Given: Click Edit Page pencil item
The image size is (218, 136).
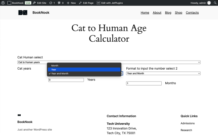Looking at the screenshot, I should coord(86,3).
